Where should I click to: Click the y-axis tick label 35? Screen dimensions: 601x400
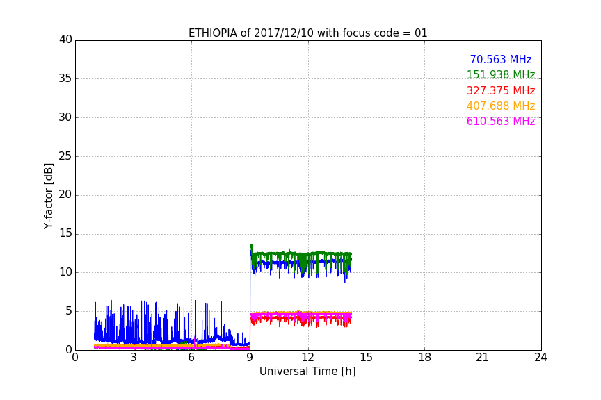point(65,78)
